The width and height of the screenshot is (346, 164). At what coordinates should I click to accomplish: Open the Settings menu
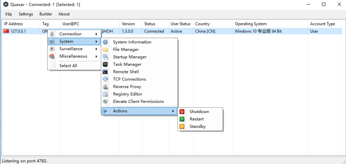click(x=26, y=14)
